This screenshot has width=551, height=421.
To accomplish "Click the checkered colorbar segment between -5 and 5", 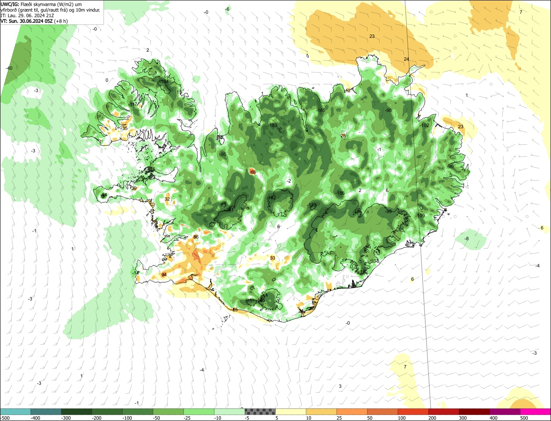I will pos(260,412).
